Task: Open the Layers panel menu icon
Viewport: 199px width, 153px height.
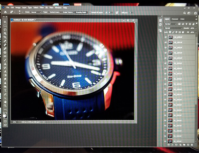Action: point(196,19)
